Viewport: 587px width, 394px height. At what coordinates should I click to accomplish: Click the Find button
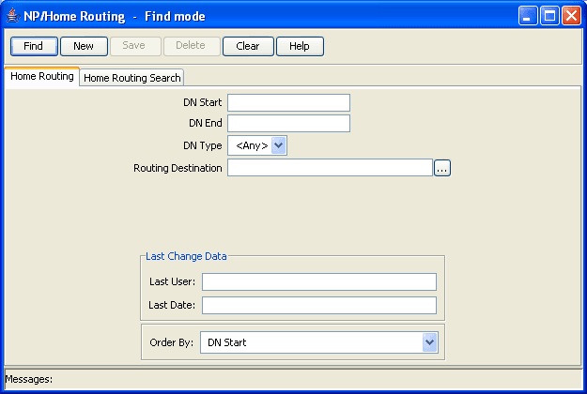tap(34, 46)
